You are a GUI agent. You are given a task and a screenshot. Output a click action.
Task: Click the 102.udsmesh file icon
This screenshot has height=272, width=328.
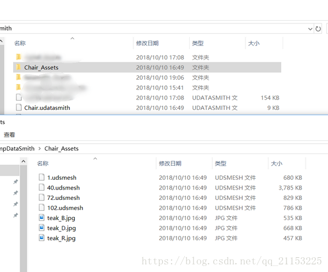pyautogui.click(x=42, y=208)
